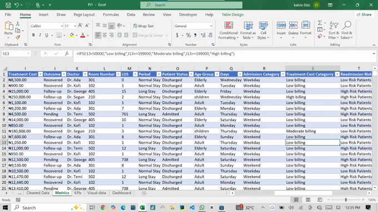
Task: Click the Share button
Action: (364, 14)
